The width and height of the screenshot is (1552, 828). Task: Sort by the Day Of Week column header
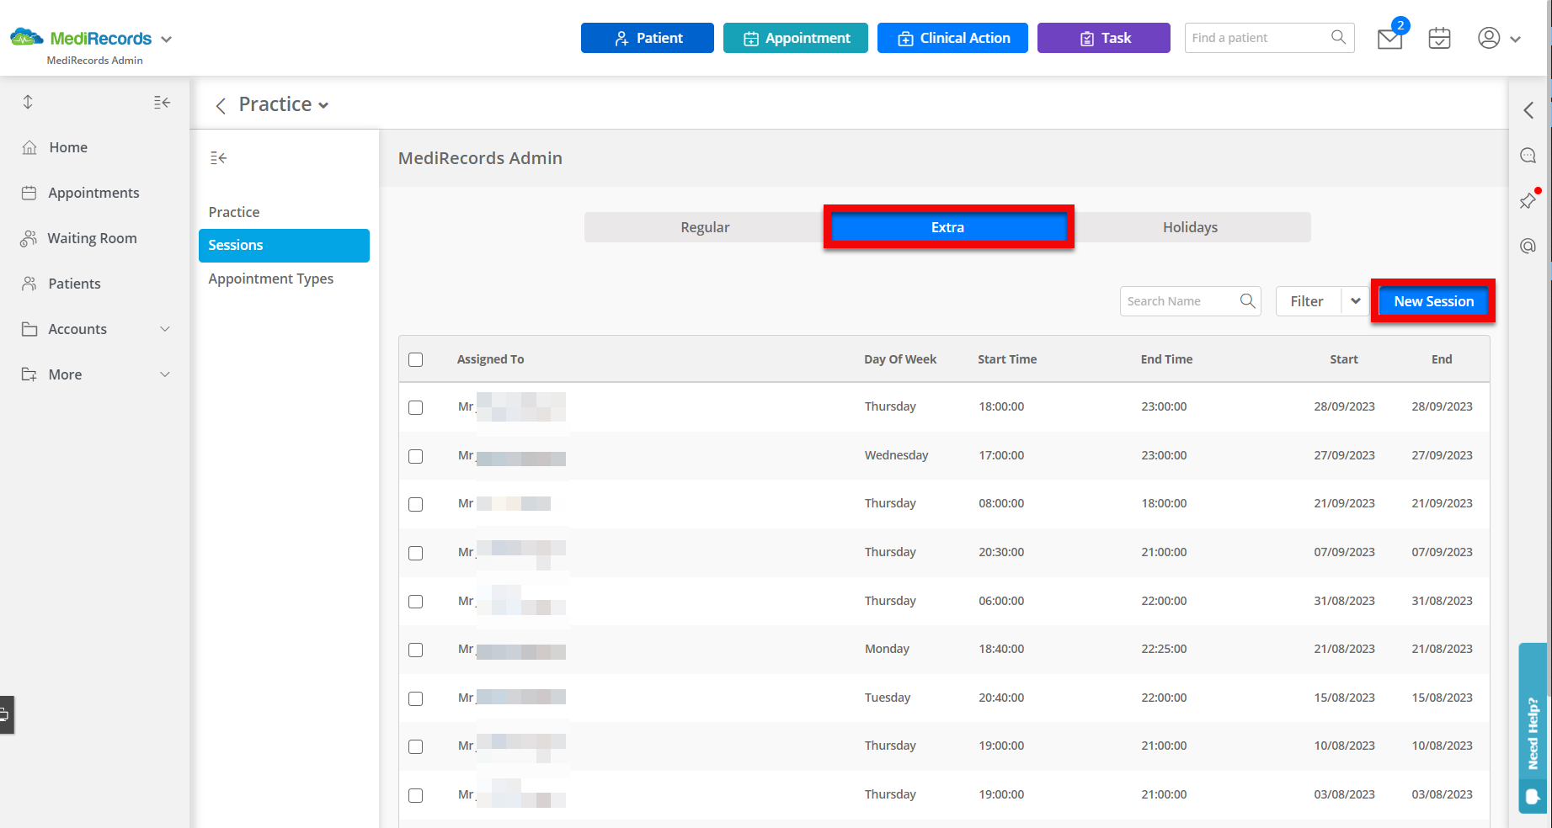pyautogui.click(x=900, y=359)
